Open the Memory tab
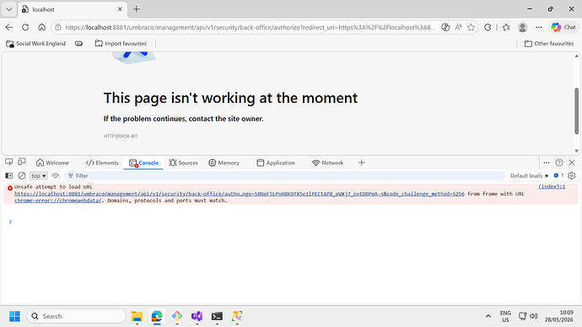 tap(224, 163)
